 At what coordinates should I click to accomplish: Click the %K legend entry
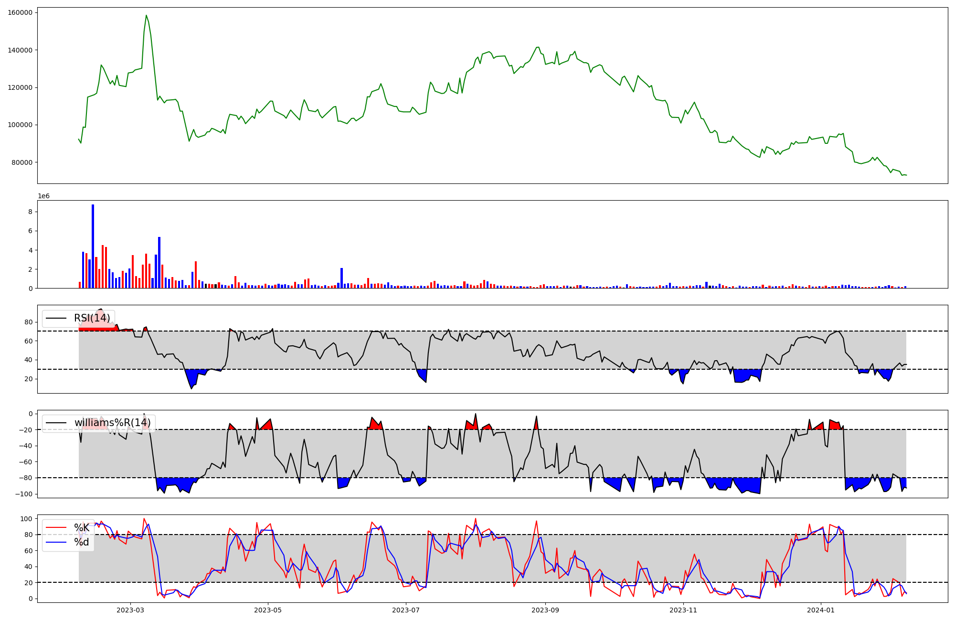tap(82, 528)
